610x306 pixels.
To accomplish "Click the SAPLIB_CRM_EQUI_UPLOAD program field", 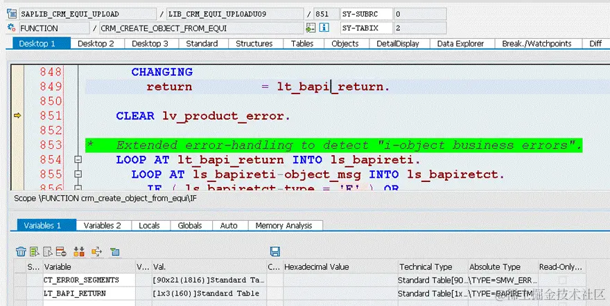I will tap(88, 14).
